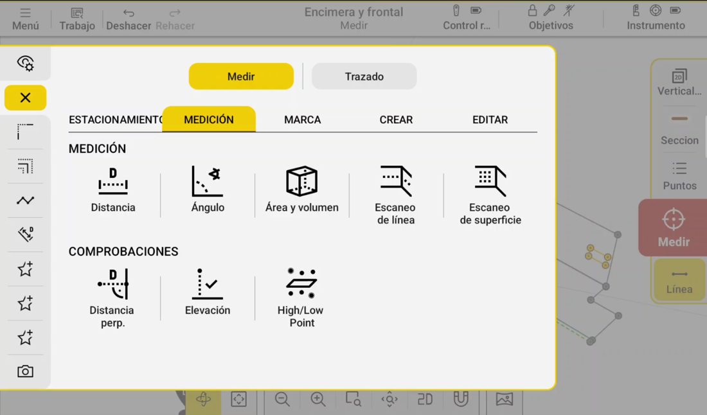Open the Distancia perp. check
Viewport: 707px width, 415px height.
coord(112,298)
